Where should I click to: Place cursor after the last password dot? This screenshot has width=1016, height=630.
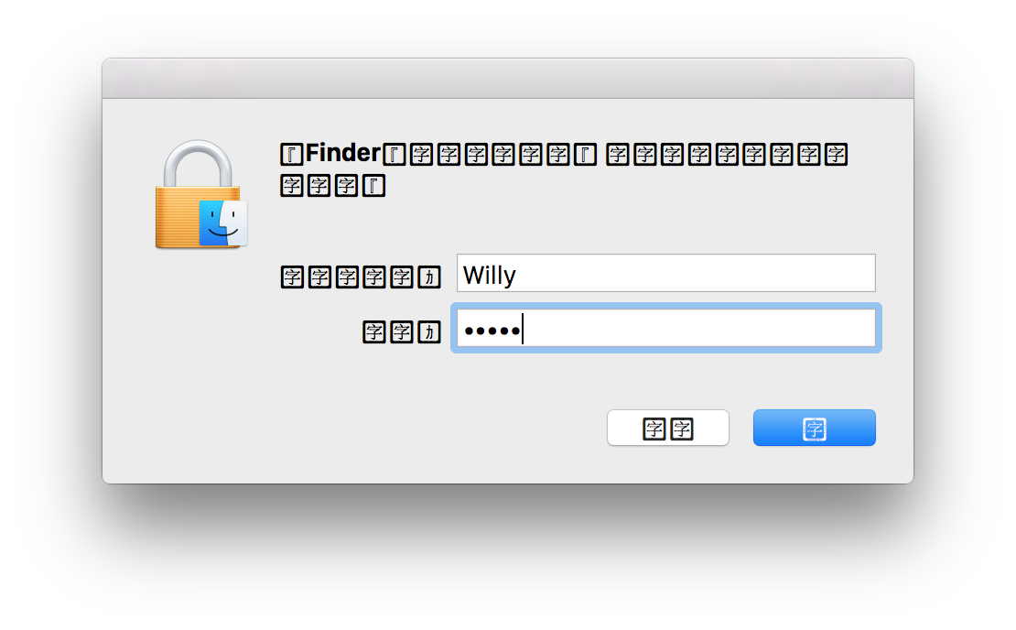(523, 330)
